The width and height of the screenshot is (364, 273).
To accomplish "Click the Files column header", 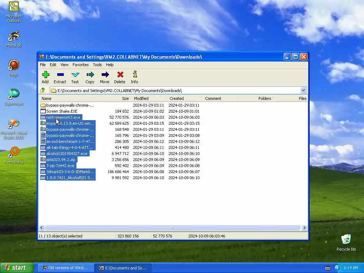I will 290,98.
